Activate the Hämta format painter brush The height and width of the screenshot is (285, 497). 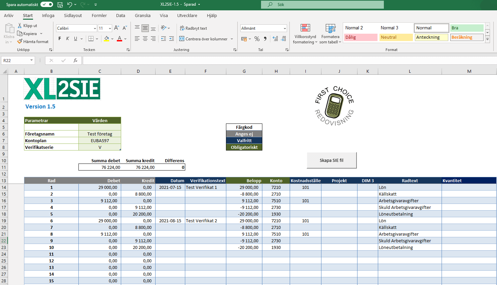(x=33, y=42)
